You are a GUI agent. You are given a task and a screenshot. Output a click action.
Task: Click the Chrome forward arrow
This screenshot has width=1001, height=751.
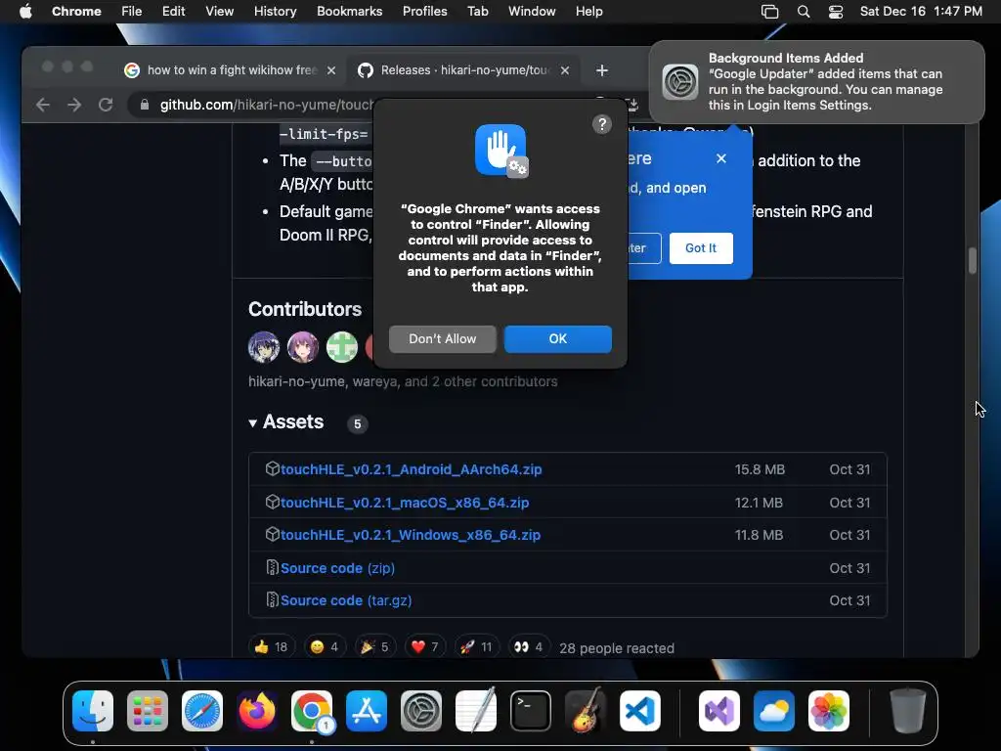74,105
